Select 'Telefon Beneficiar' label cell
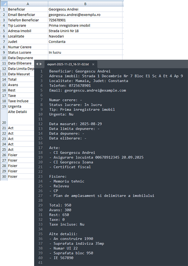 point(28,20)
